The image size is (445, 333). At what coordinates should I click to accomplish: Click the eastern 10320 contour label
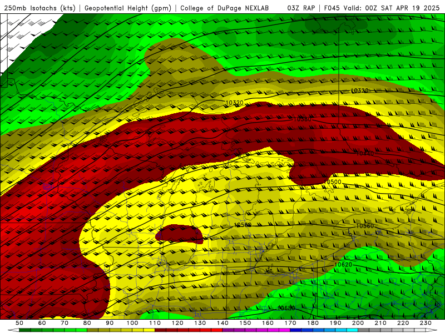tap(360, 90)
